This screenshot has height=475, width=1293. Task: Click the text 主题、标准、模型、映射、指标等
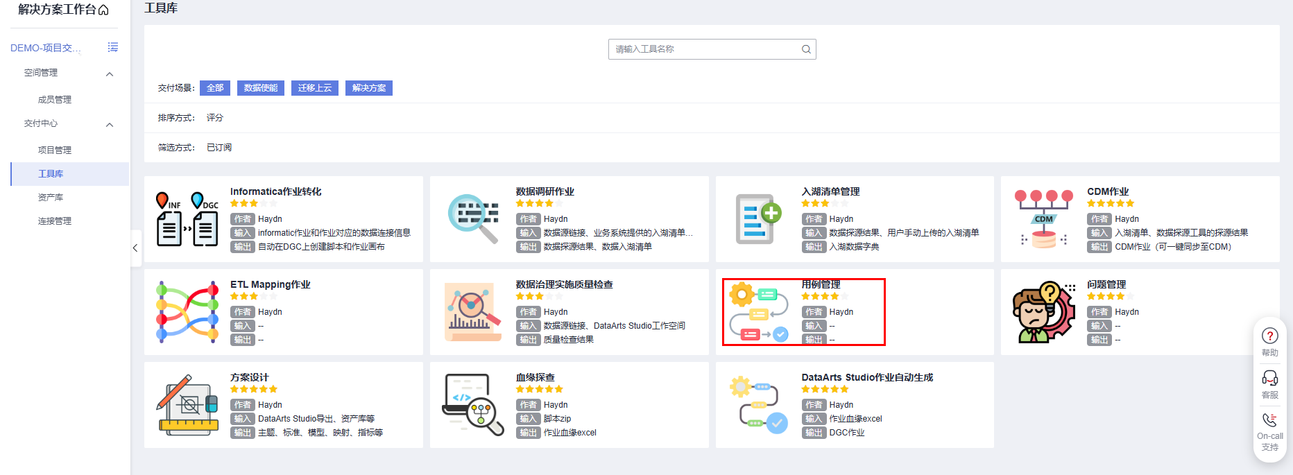(320, 433)
